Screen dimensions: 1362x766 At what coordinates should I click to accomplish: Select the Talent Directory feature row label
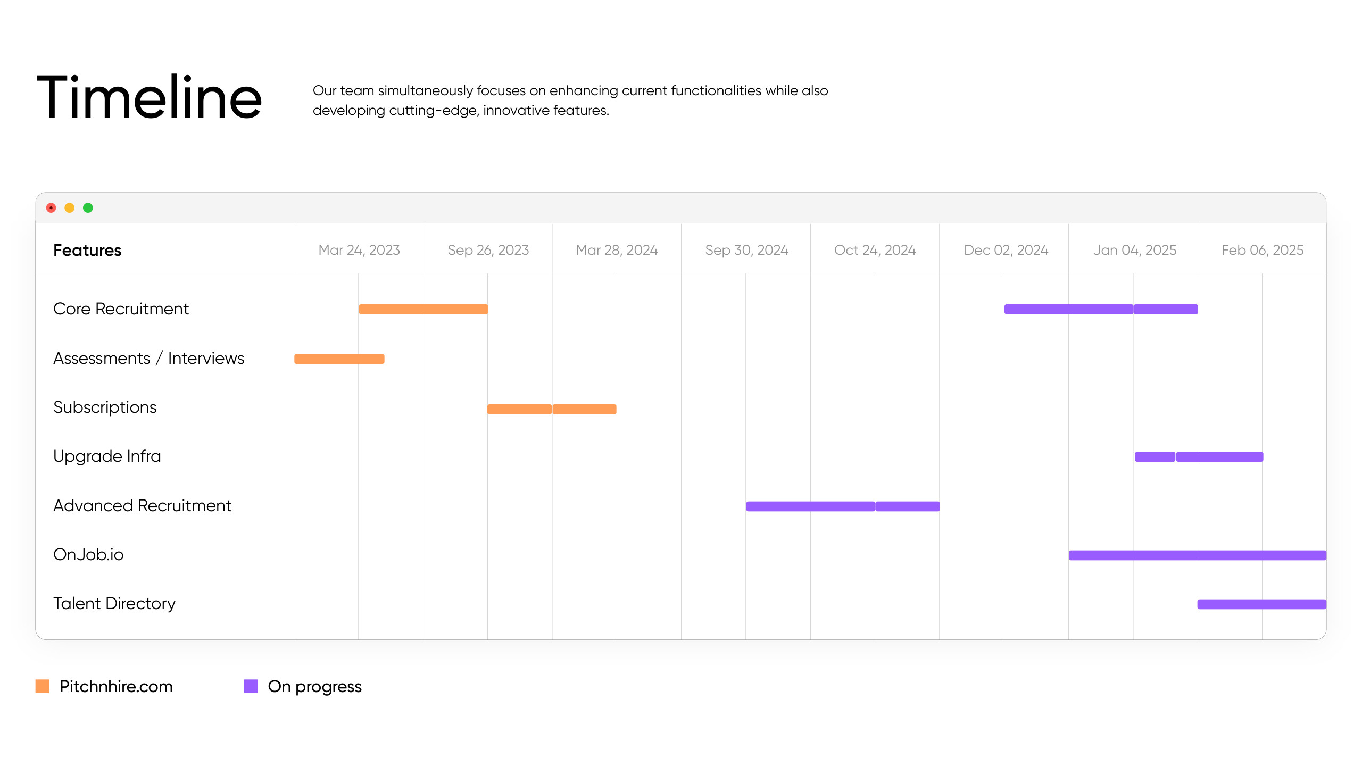point(114,604)
